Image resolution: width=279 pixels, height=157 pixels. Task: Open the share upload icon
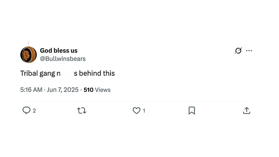pos(246,110)
